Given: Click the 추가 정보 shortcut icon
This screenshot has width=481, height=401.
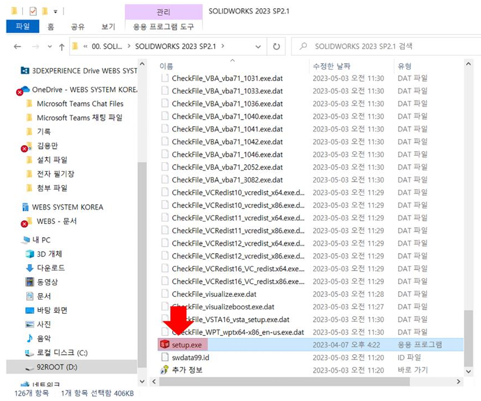Looking at the screenshot, I should [x=165, y=370].
